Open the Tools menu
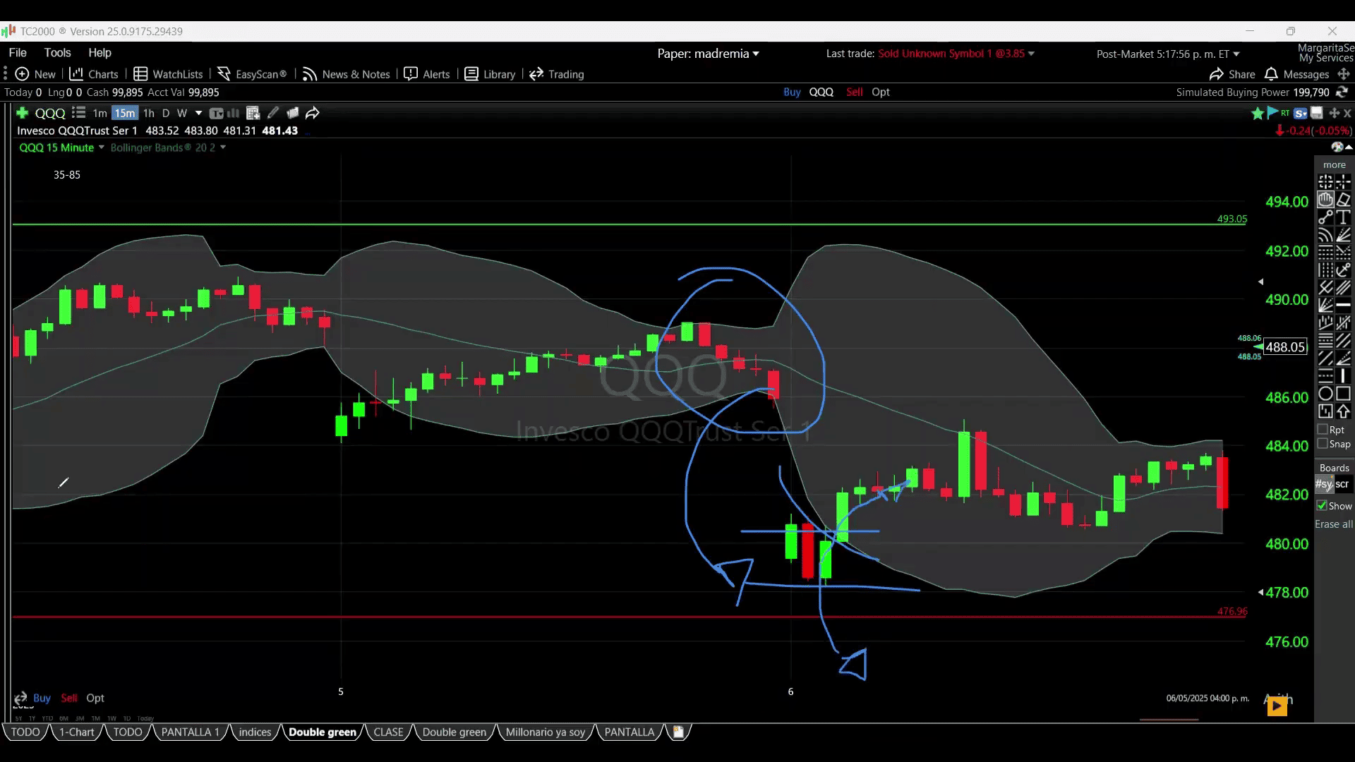 [57, 53]
